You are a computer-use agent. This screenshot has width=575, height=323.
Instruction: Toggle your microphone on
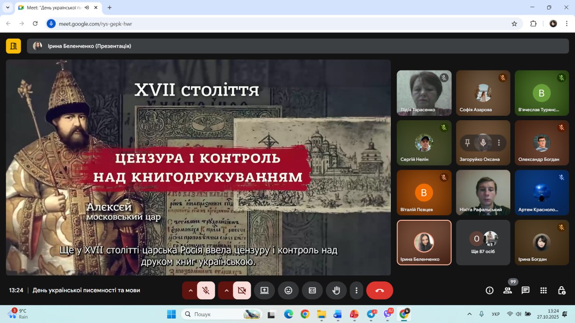tap(206, 290)
